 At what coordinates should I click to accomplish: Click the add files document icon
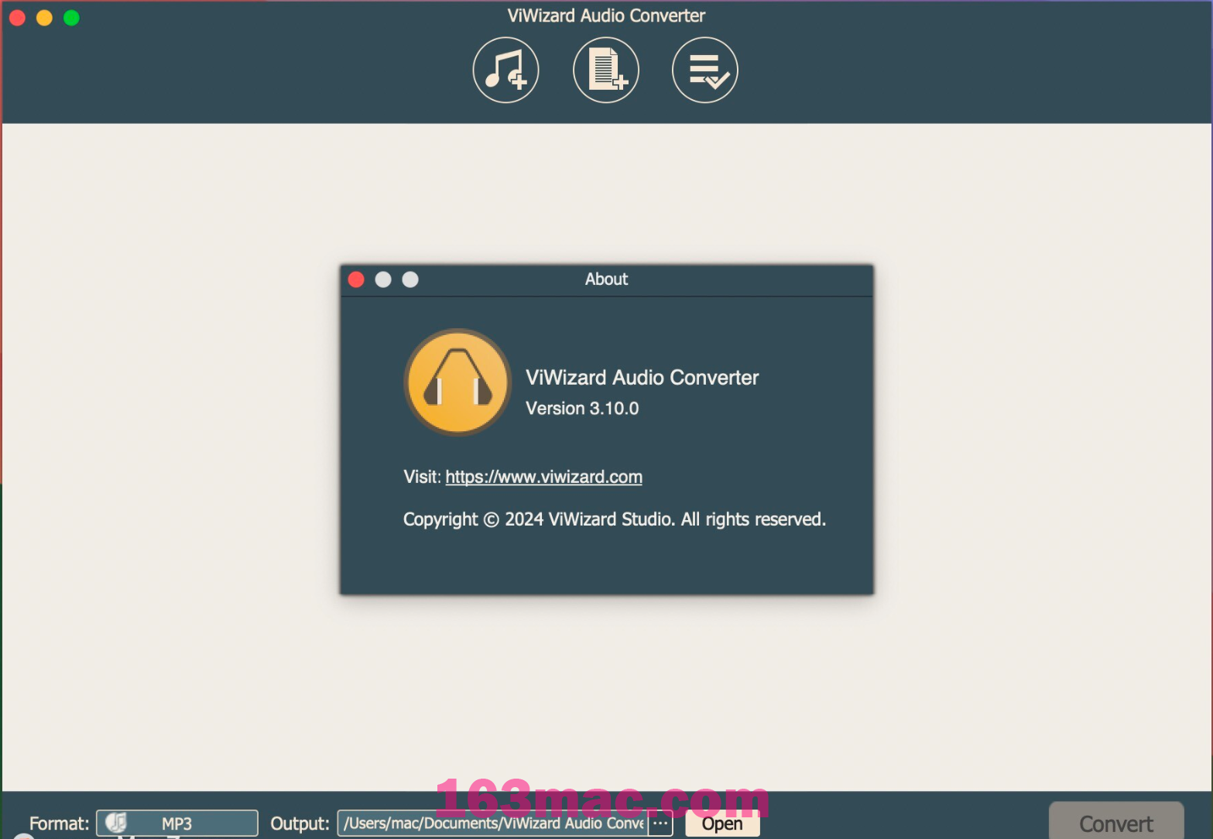point(605,70)
